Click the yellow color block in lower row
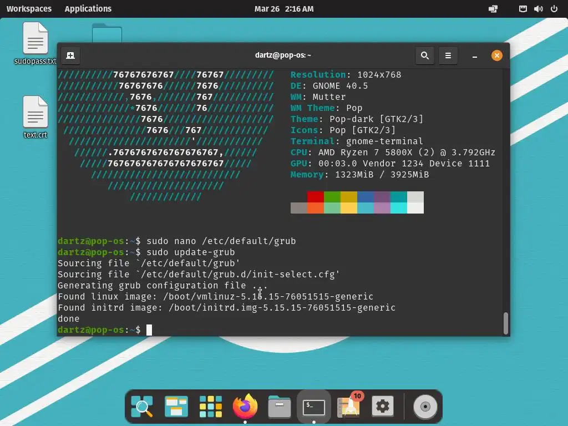Screen dimensions: 568x426 pos(349,208)
